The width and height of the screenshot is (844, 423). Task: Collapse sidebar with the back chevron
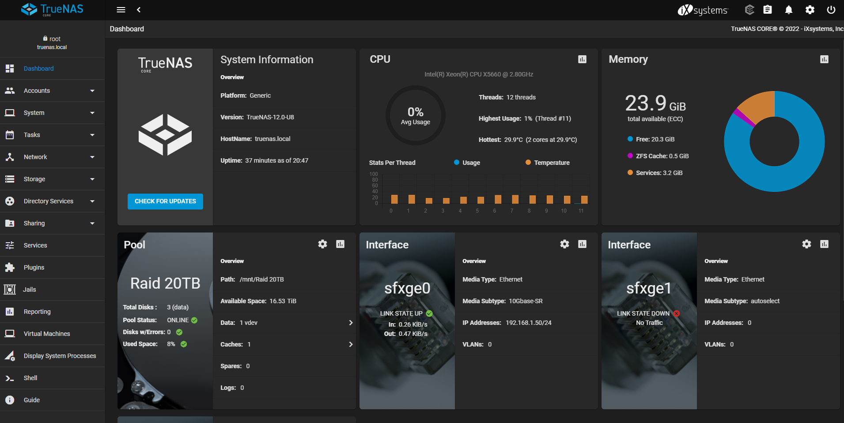(x=139, y=10)
